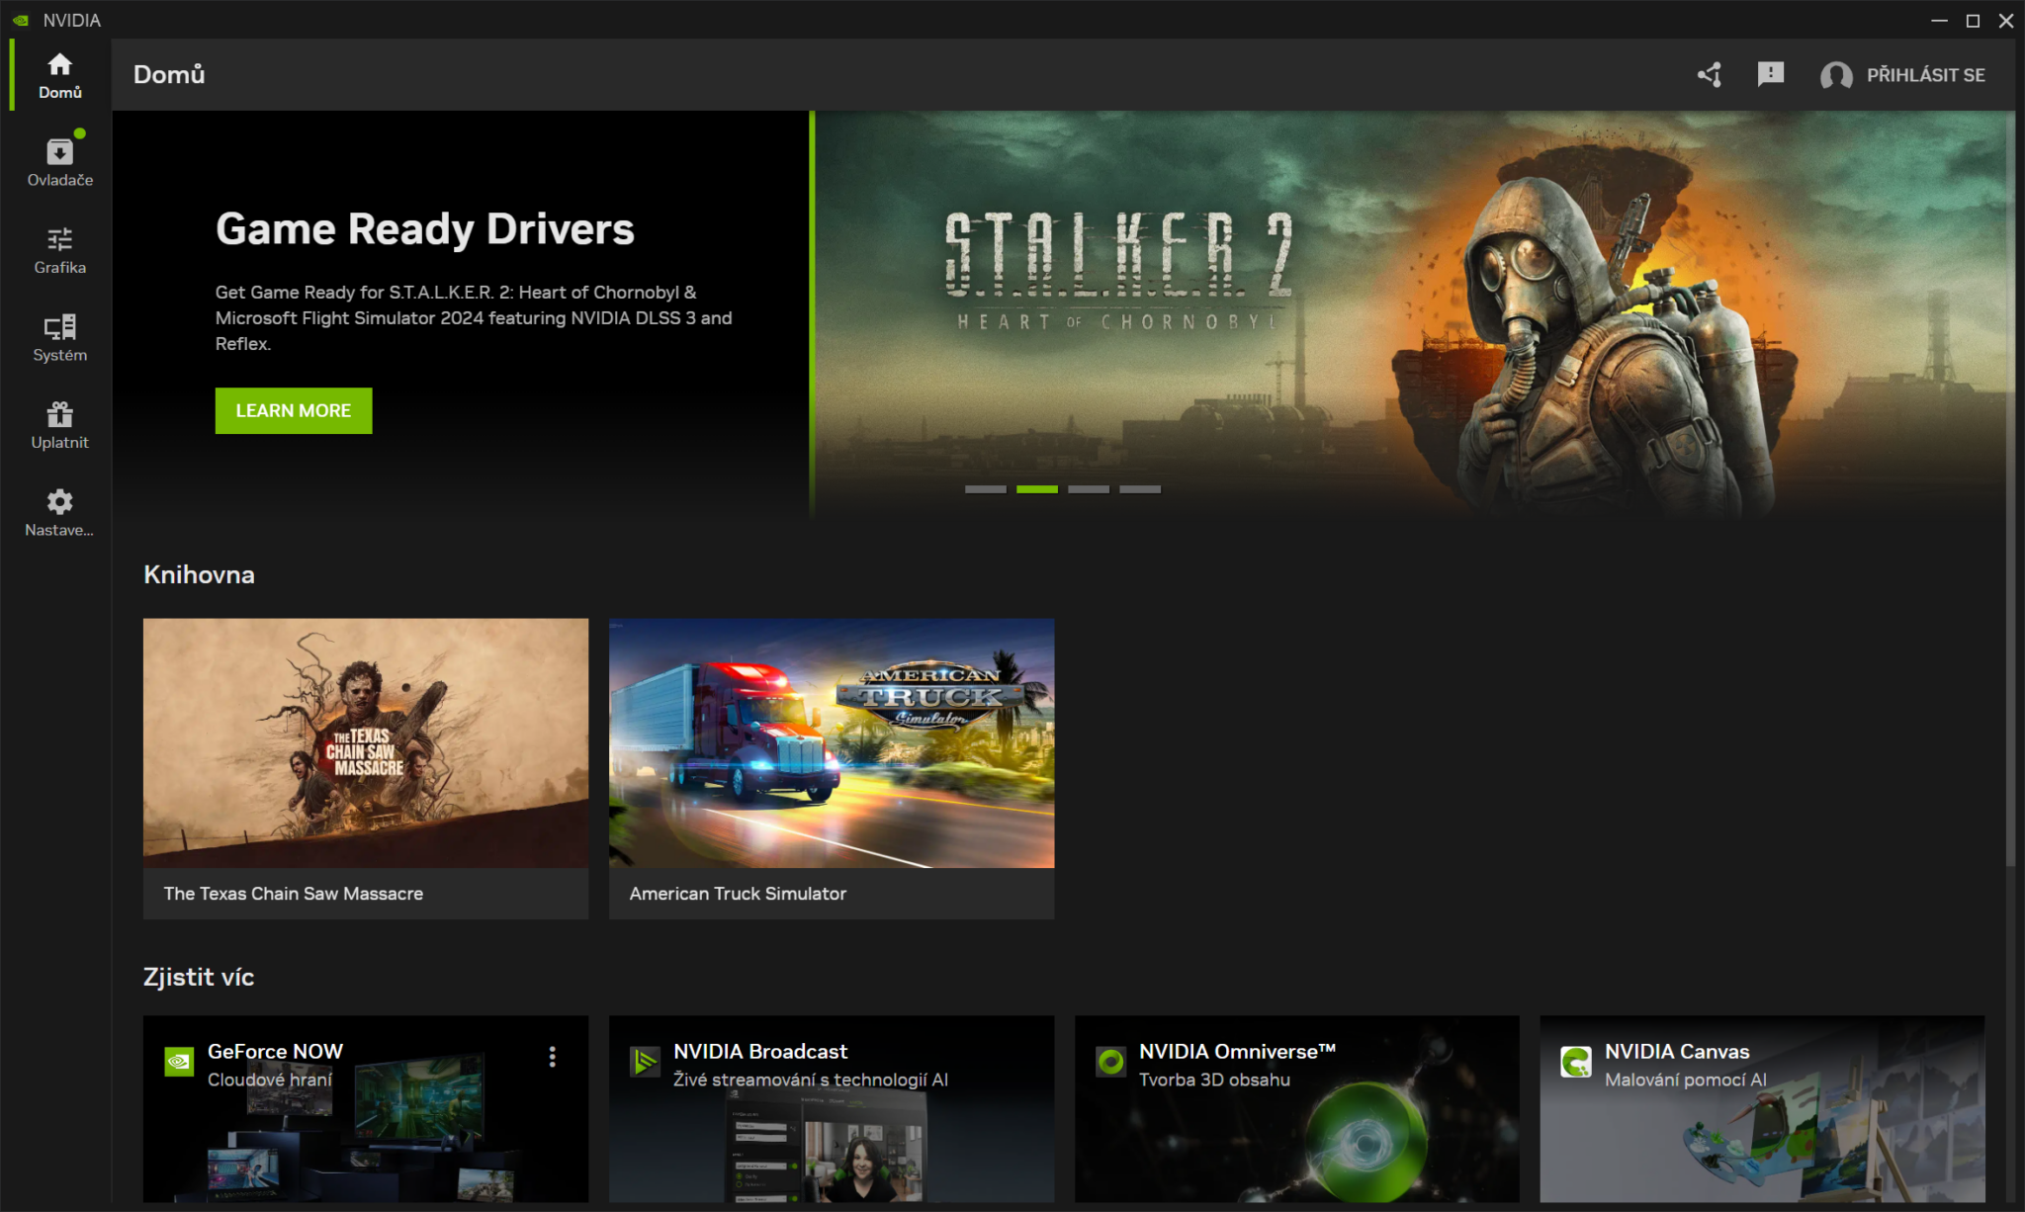Select the fourth carousel slide indicator
Screen dimensions: 2025x1212
[1140, 489]
